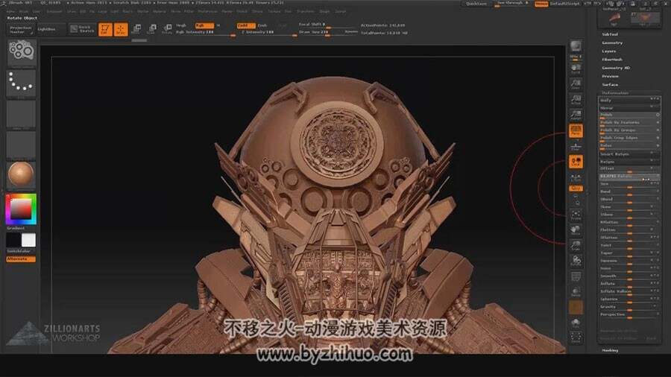The image size is (671, 377).
Task: Click the Xpose icon at shelf bottom
Action: pos(576,338)
